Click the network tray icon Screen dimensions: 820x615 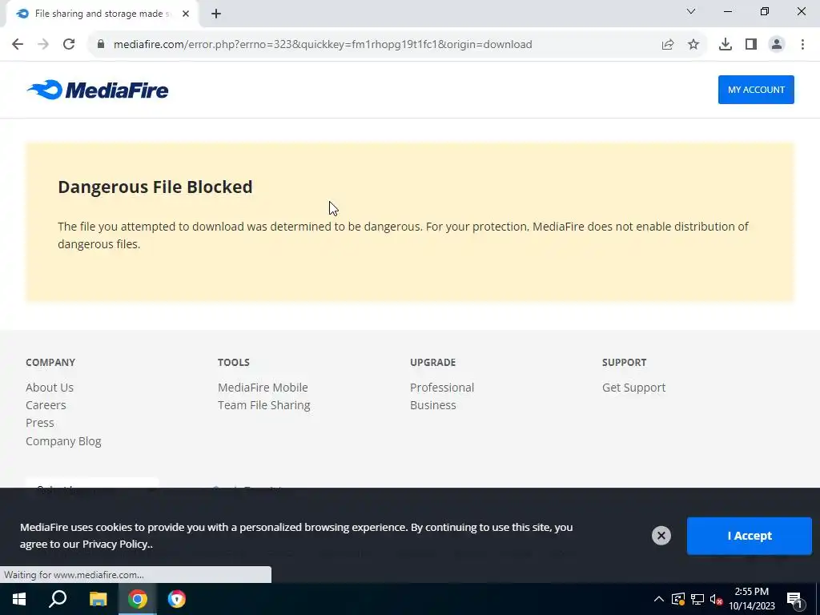[x=697, y=599]
